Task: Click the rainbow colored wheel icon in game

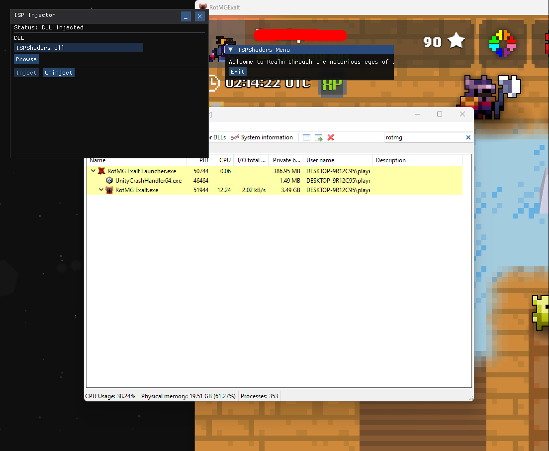Action: click(x=502, y=43)
